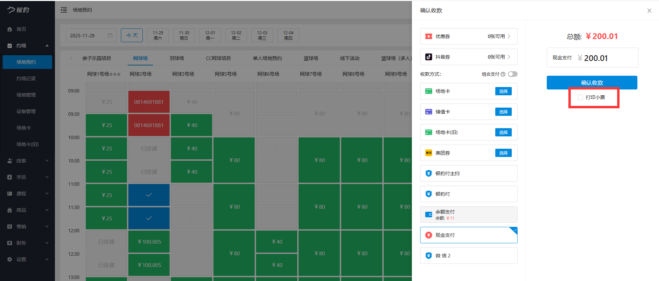
Task: Expand the 学员 sidebar menu
Action: pyautogui.click(x=27, y=177)
